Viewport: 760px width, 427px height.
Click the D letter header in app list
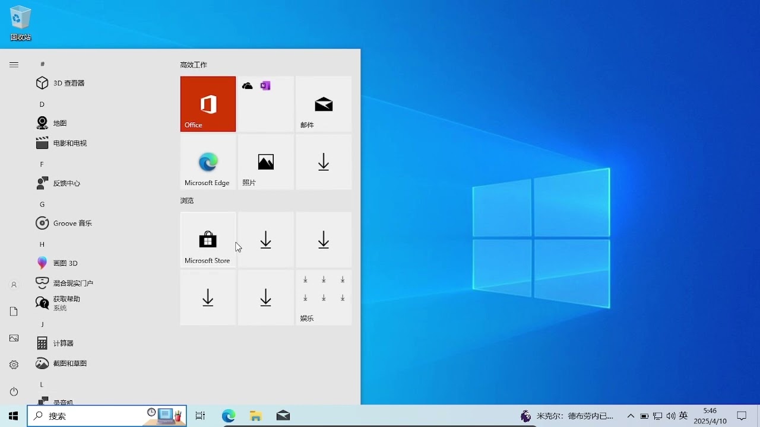tap(42, 104)
